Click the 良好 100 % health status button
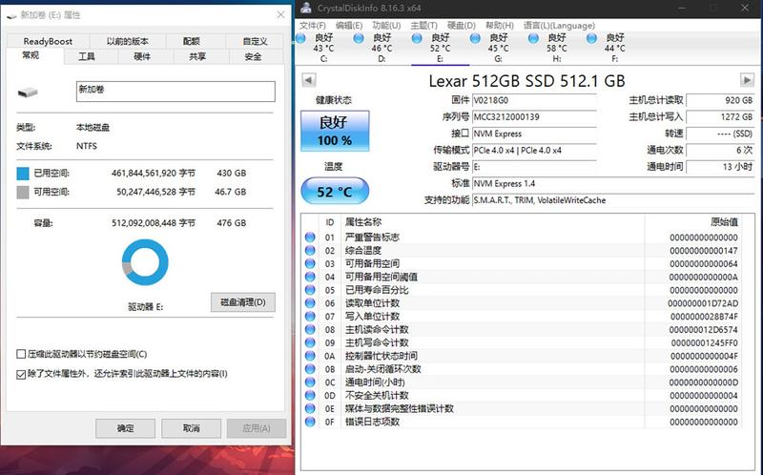The width and height of the screenshot is (763, 475). [335, 131]
